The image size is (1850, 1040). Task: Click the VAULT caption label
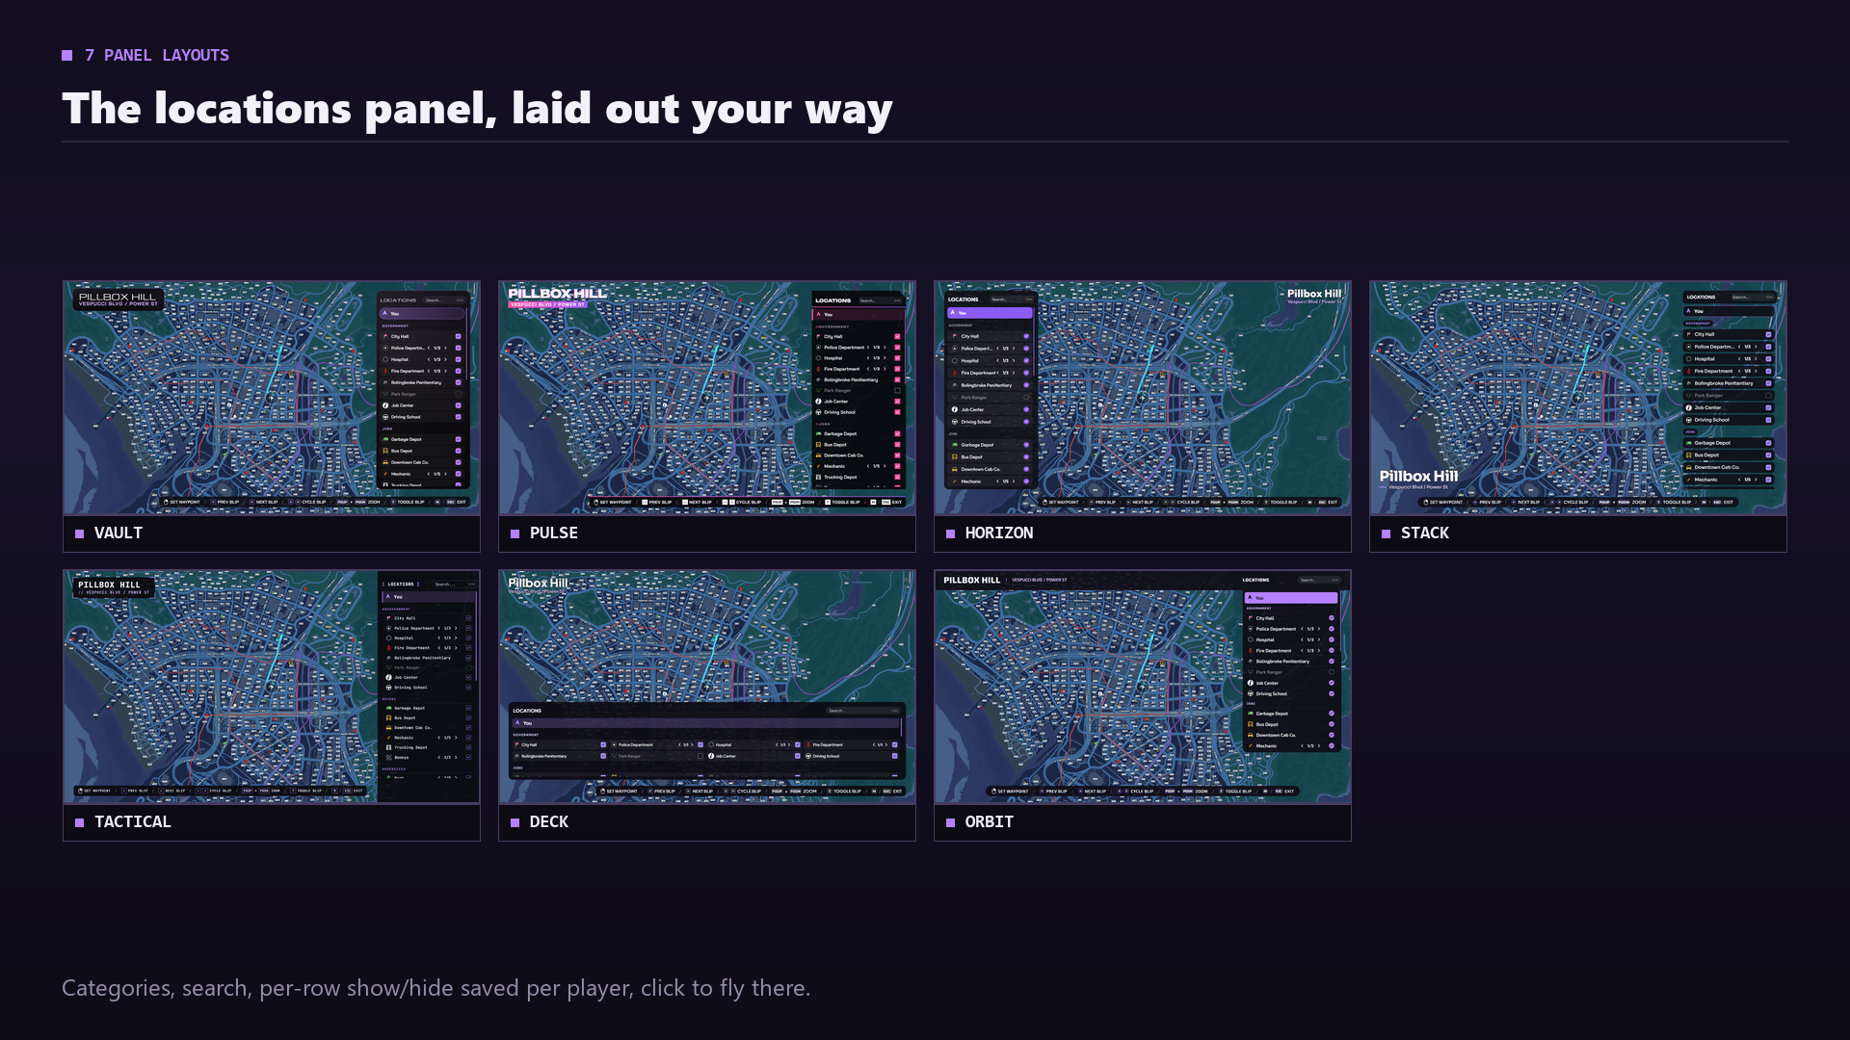119,533
